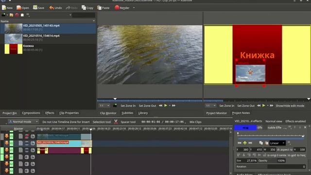Open clip monitor zoom 1:1 dropdown

(x=104, y=106)
